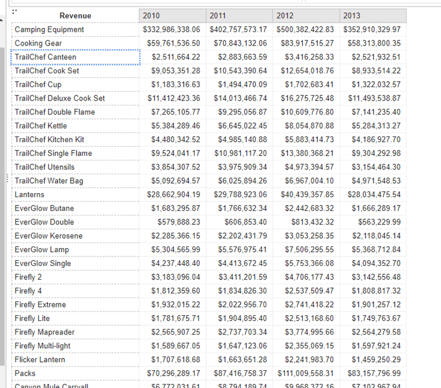Select the Camping Equipment row label
Viewport: 441px width, 388px height.
tap(75, 30)
